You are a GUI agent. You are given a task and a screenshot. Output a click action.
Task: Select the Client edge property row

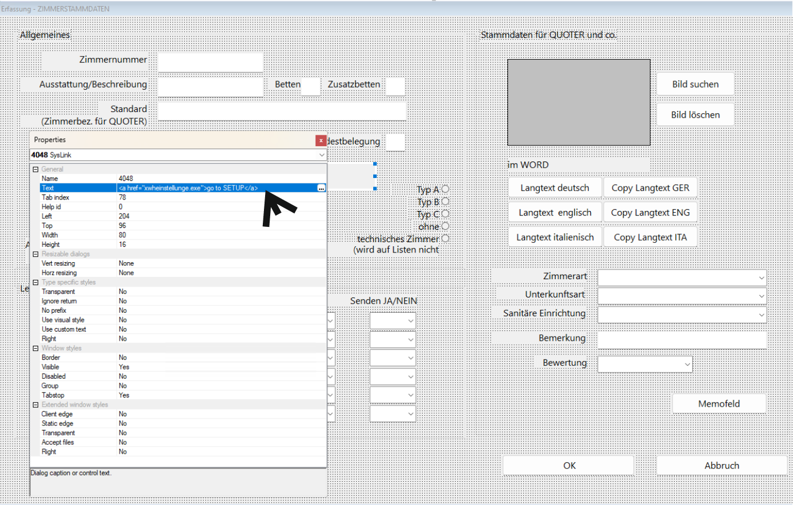(179, 414)
